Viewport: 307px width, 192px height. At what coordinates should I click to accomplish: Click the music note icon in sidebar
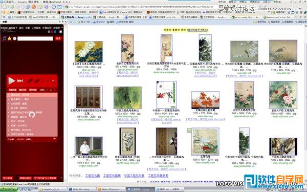pyautogui.click(x=4, y=38)
